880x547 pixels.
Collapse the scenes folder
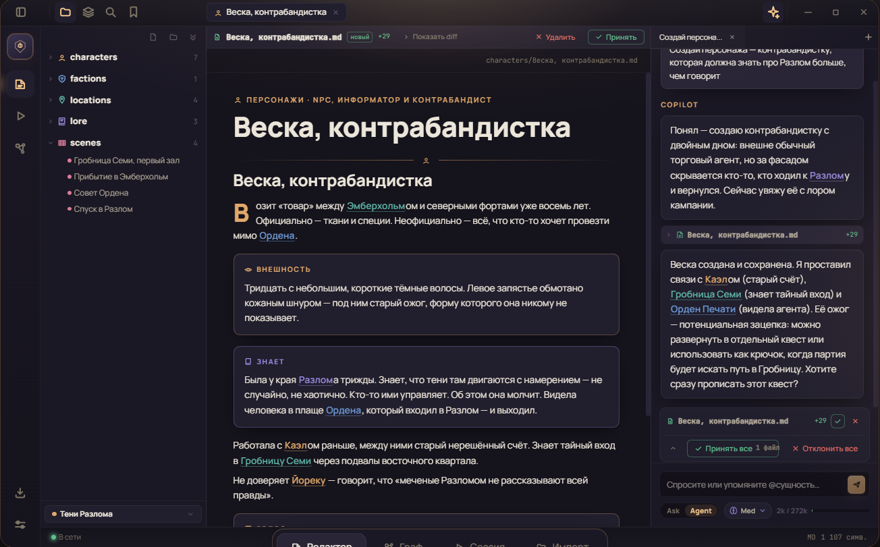click(x=51, y=143)
